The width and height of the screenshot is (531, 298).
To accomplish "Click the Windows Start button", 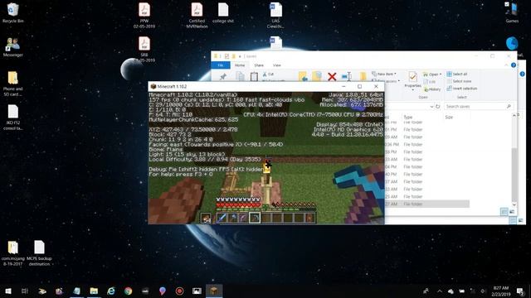I will pos(8,291).
